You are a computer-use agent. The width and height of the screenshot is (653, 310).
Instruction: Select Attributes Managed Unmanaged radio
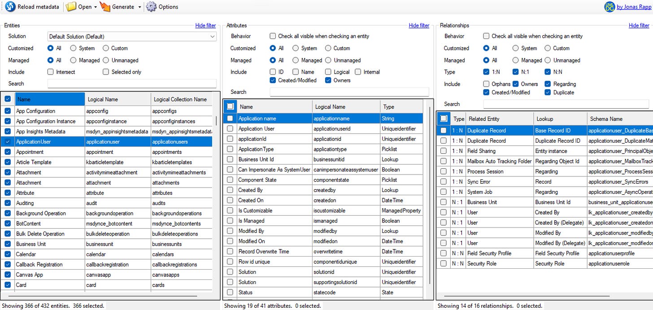coord(328,60)
